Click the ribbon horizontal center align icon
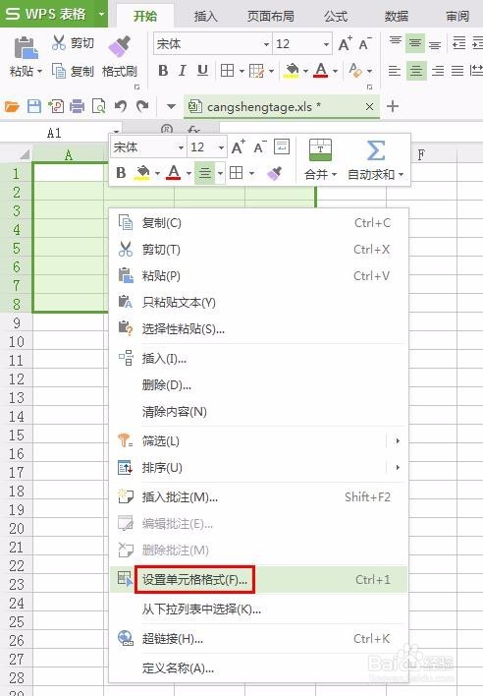The width and height of the screenshot is (483, 696). click(416, 71)
